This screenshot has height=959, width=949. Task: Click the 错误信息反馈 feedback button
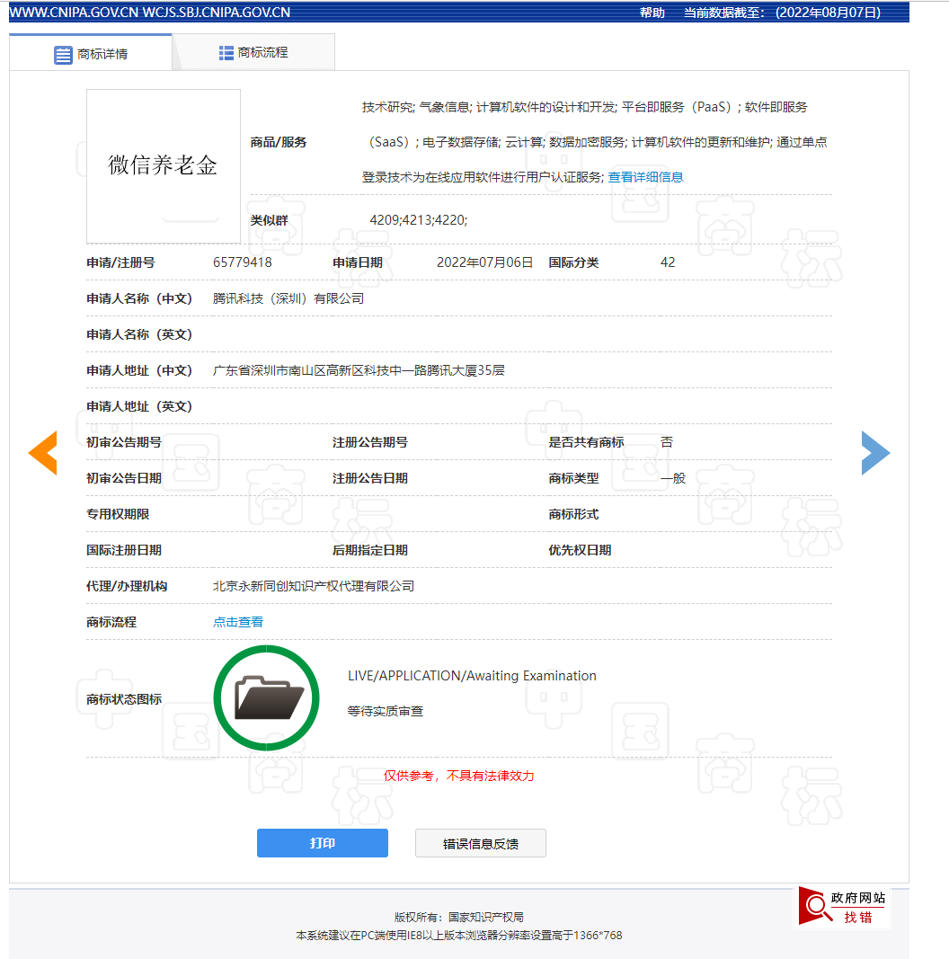[480, 842]
